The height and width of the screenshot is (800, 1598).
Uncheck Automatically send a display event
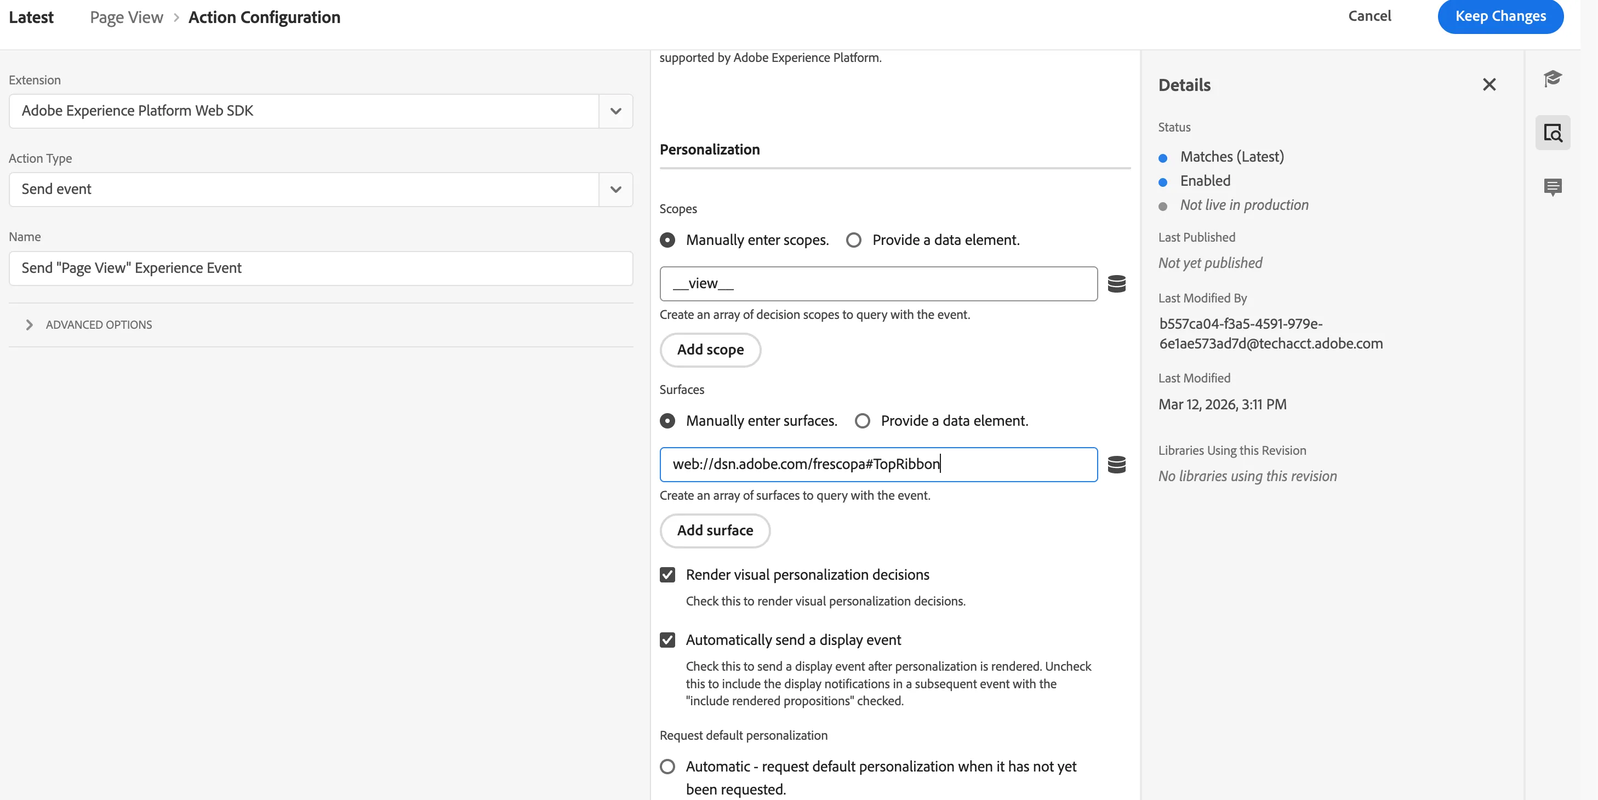pos(667,640)
